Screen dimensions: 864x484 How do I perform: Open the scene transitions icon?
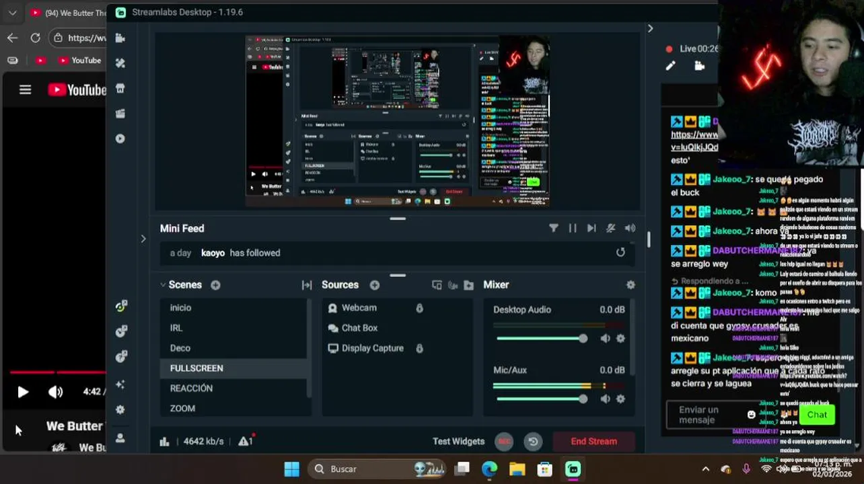pyautogui.click(x=307, y=285)
